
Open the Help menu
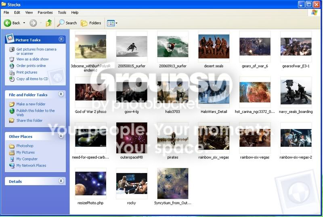pos(75,13)
